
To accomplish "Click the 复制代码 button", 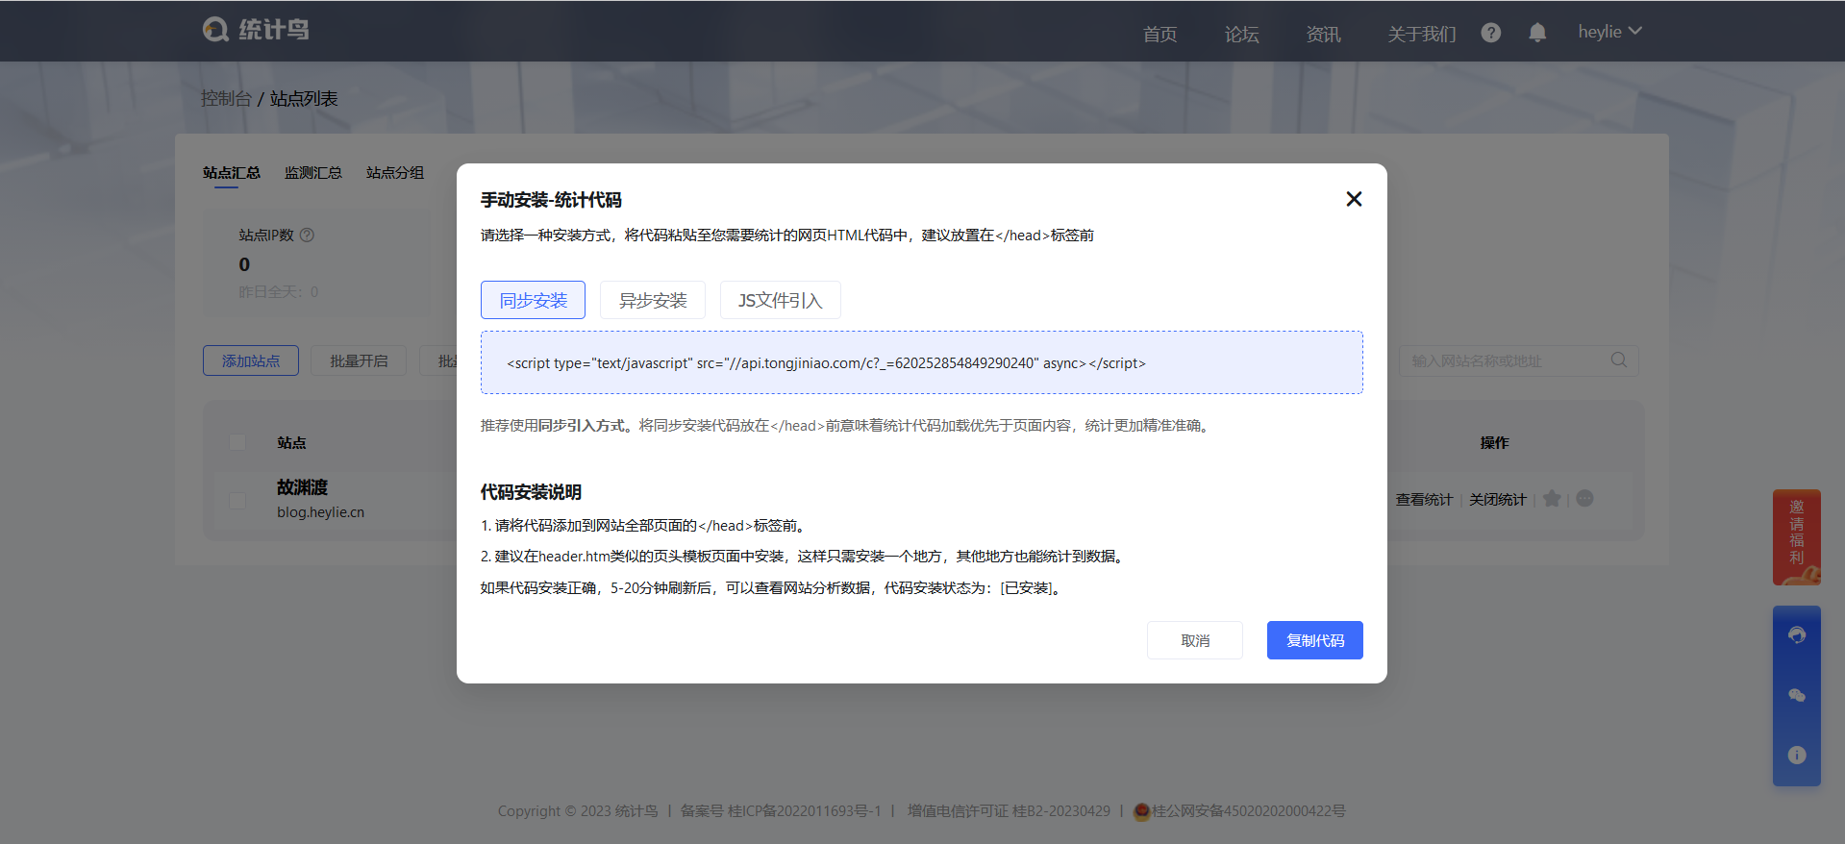I will pyautogui.click(x=1314, y=640).
